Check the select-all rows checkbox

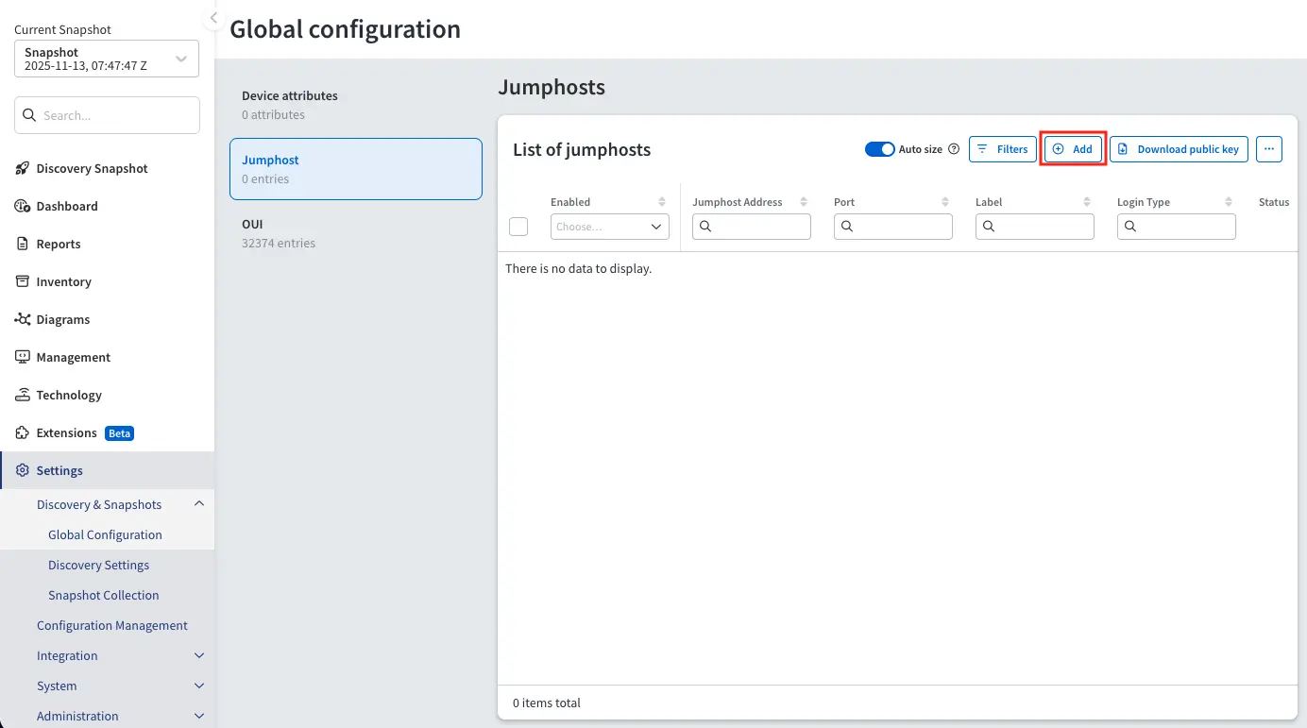[518, 227]
